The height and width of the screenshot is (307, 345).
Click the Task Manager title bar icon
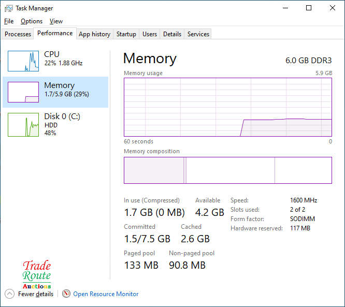tap(9, 8)
